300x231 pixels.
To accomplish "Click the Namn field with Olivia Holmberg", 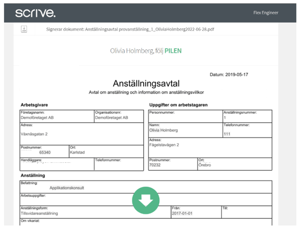I will pos(185,128).
